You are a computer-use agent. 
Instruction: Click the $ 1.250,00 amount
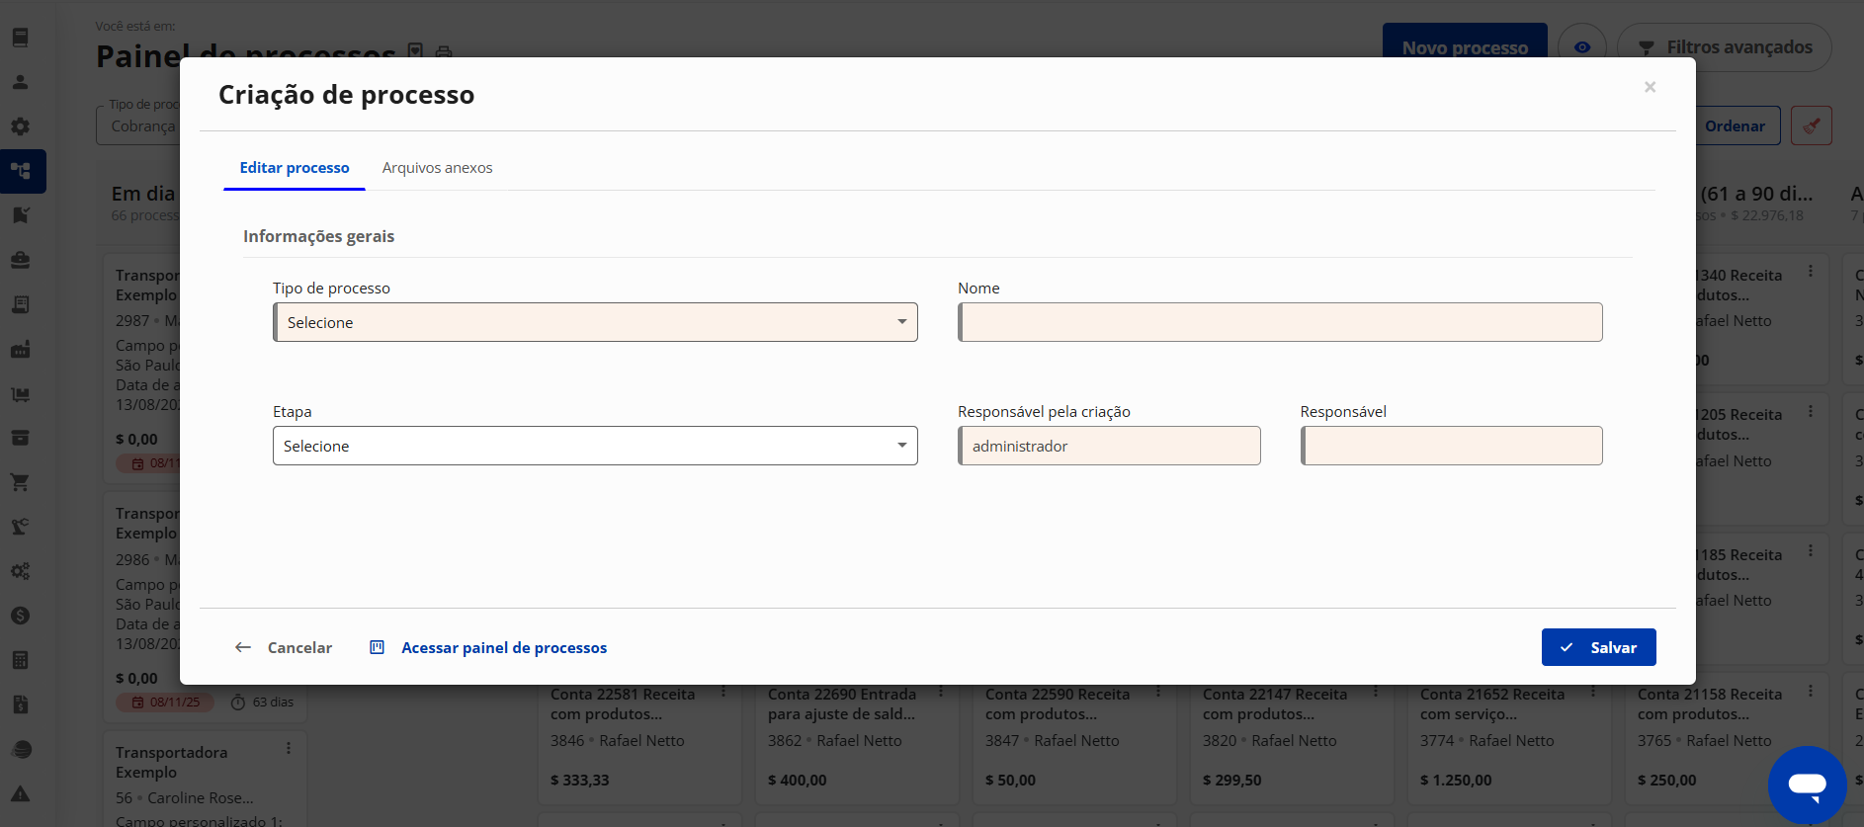point(1458,780)
